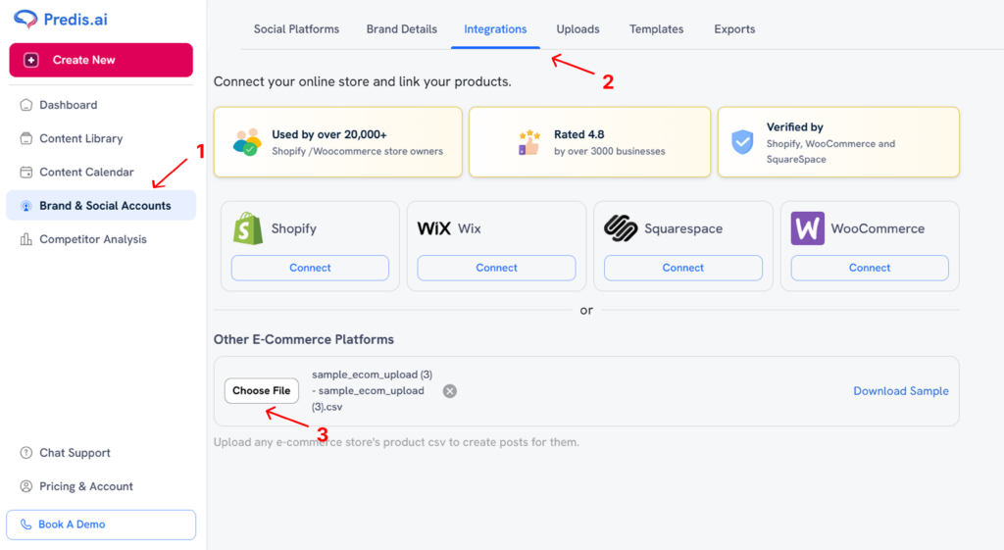Click the Squarespace logo icon
Viewport: 1004px width, 550px height.
point(621,228)
